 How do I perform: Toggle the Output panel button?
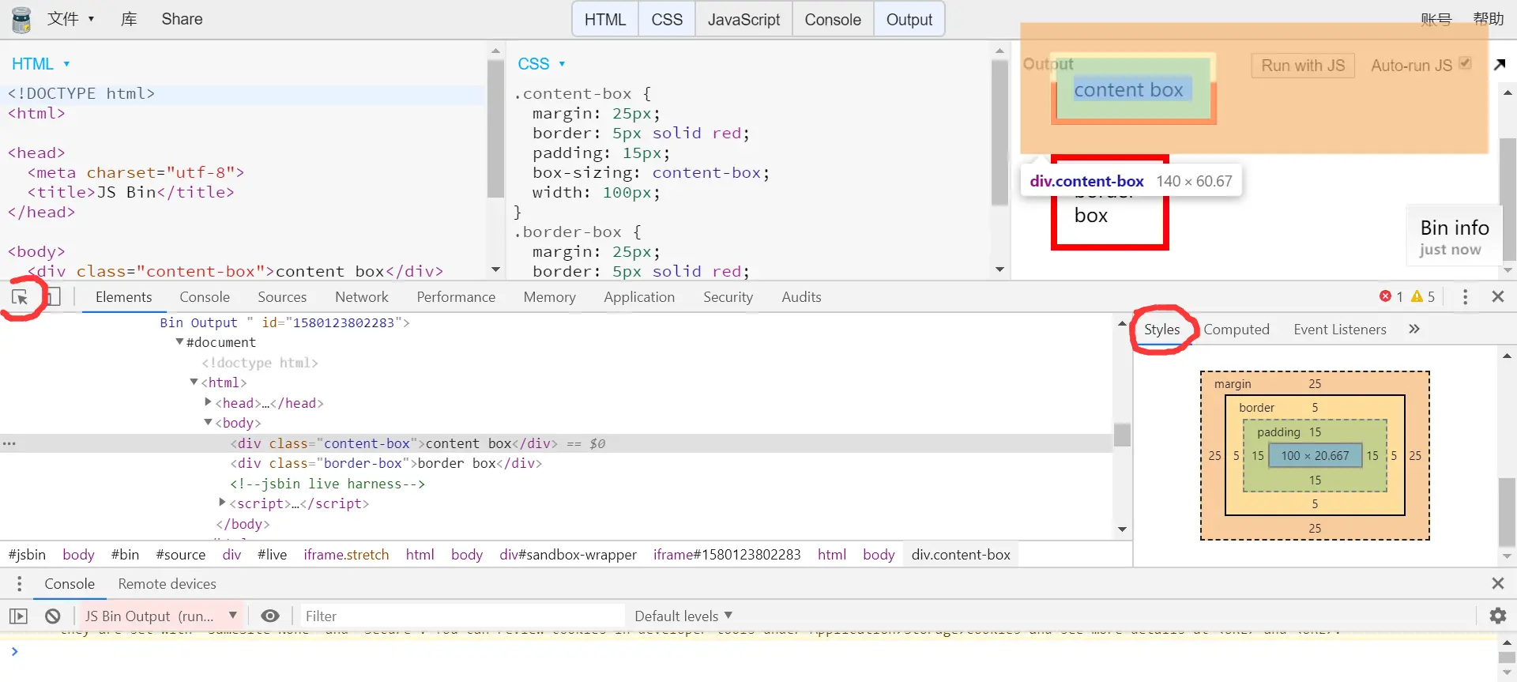coord(909,20)
